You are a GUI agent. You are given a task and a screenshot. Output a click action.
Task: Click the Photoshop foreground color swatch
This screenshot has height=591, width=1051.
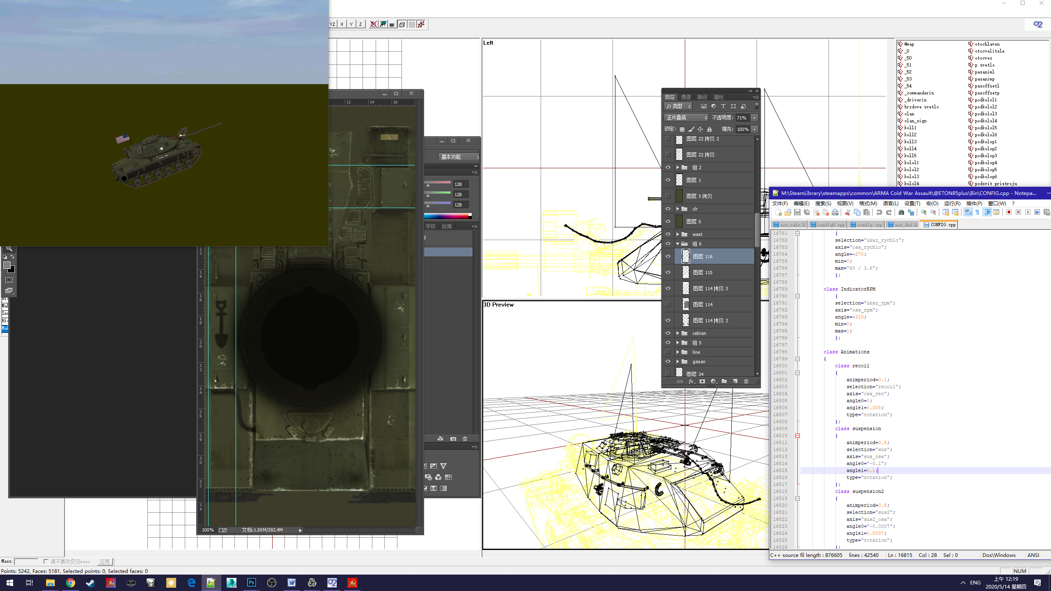(x=7, y=265)
